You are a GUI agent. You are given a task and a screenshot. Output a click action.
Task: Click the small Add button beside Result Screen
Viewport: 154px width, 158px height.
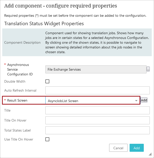(x=144, y=100)
